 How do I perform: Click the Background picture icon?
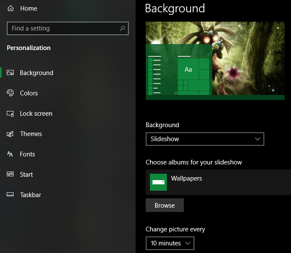10,72
